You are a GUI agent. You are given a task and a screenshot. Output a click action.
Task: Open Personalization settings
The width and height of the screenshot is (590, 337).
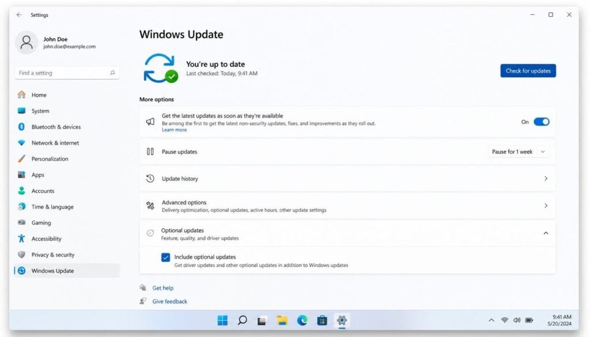coord(67,159)
